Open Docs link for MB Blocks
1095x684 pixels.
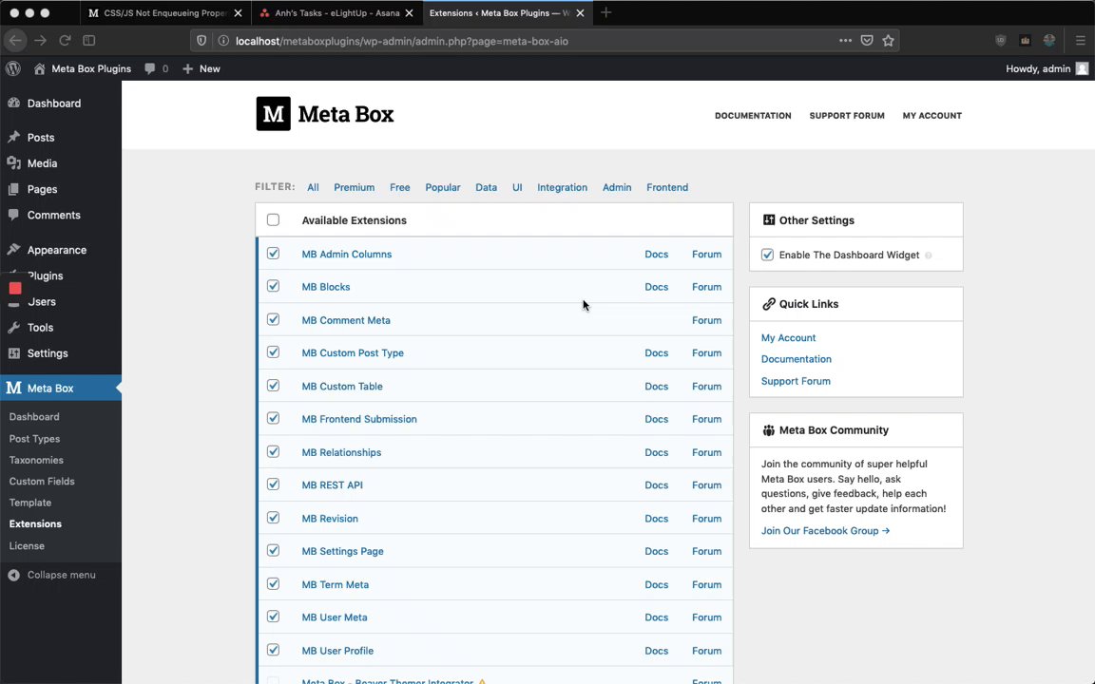click(x=656, y=287)
